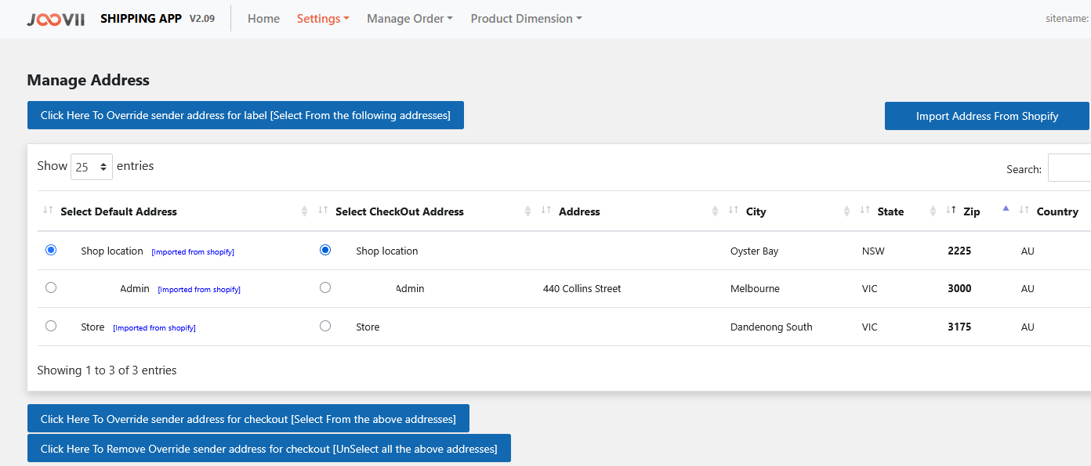Image resolution: width=1091 pixels, height=466 pixels.
Task: Focus the table Search field
Action: tap(1069, 168)
